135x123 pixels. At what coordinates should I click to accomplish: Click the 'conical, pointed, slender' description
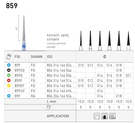[56, 45]
